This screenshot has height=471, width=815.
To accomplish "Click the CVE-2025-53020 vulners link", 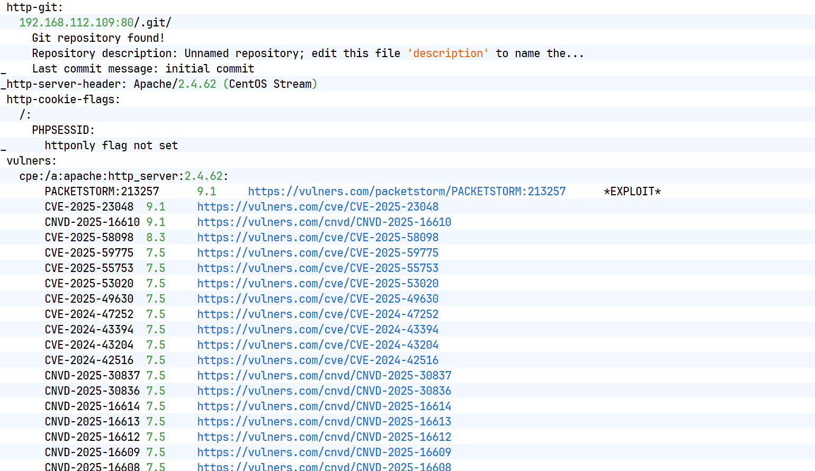I will pyautogui.click(x=318, y=284).
